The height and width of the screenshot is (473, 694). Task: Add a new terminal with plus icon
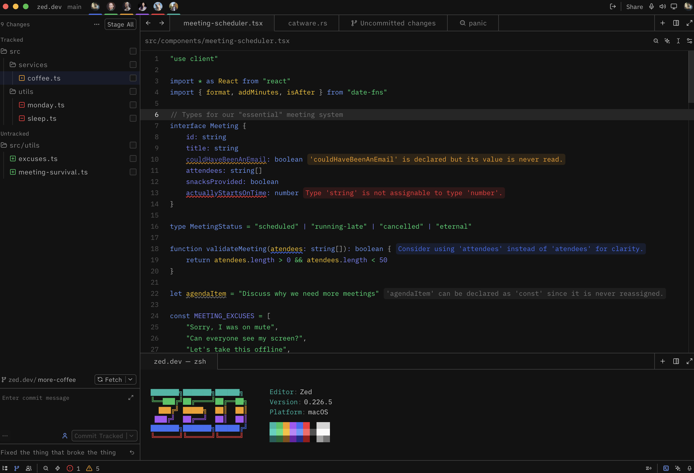(x=662, y=361)
